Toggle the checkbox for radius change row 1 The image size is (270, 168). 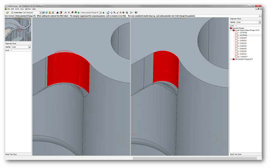[x=236, y=33]
